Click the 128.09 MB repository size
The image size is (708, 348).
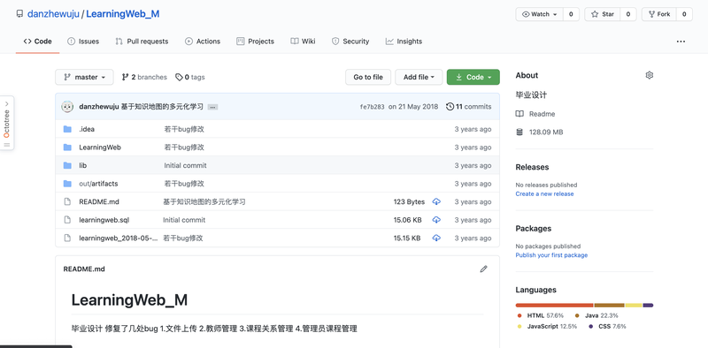pyautogui.click(x=546, y=132)
